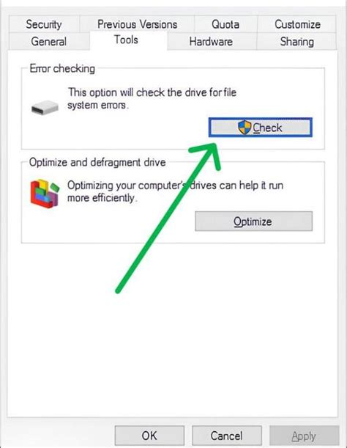347x448 pixels.
Task: Click the greyed-out Apply button
Action: pyautogui.click(x=304, y=436)
